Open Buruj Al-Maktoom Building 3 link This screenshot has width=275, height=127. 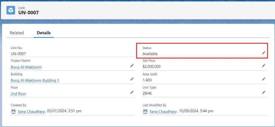35,80
